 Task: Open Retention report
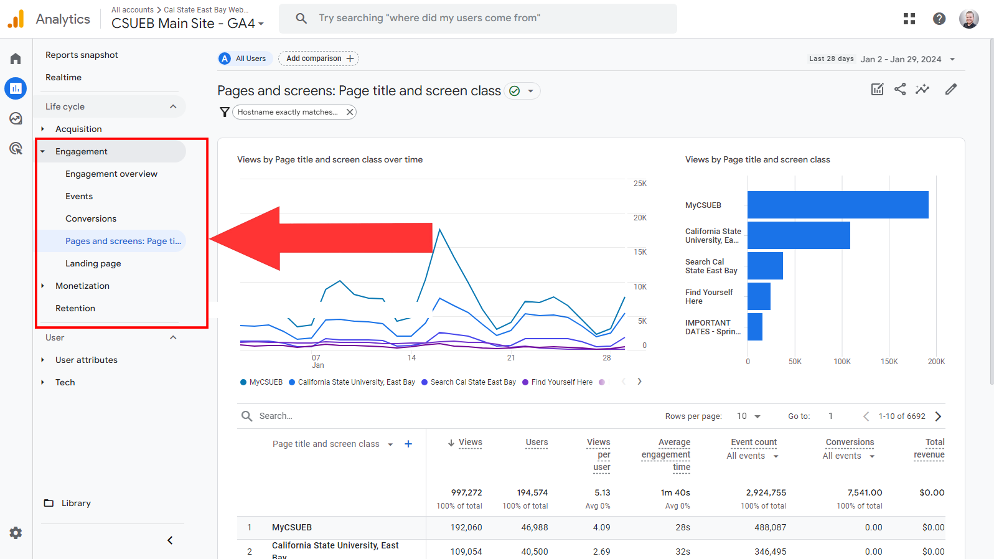(75, 308)
